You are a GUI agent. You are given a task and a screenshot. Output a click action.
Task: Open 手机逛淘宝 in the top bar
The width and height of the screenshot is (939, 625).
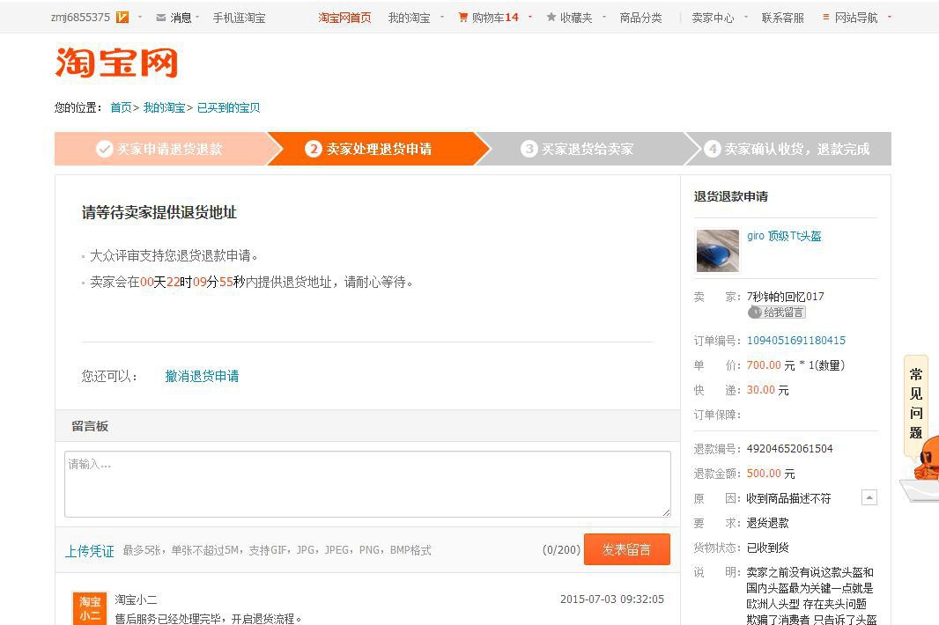(239, 18)
